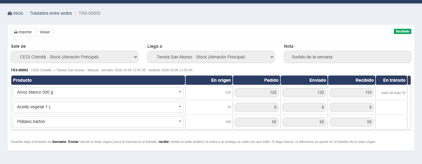Click the Llega a label

(x=155, y=46)
